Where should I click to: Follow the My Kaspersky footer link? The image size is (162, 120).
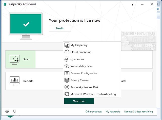click(113, 112)
